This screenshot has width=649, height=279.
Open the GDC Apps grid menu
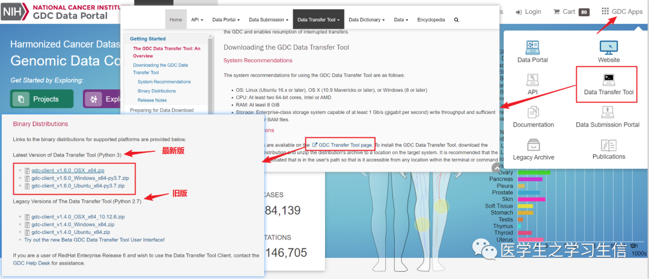point(622,11)
